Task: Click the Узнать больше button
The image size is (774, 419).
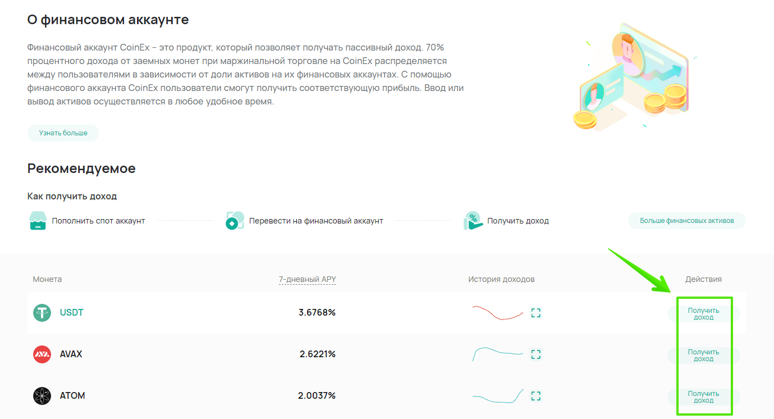Action: (63, 133)
